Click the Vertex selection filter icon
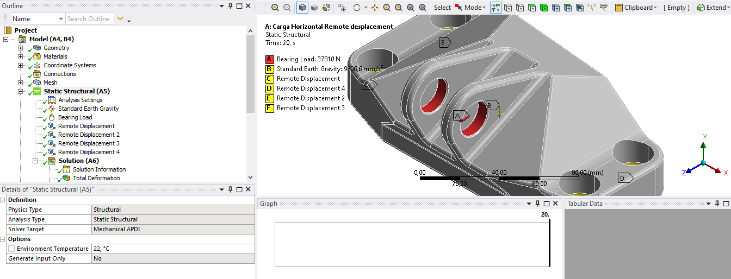 507,8
